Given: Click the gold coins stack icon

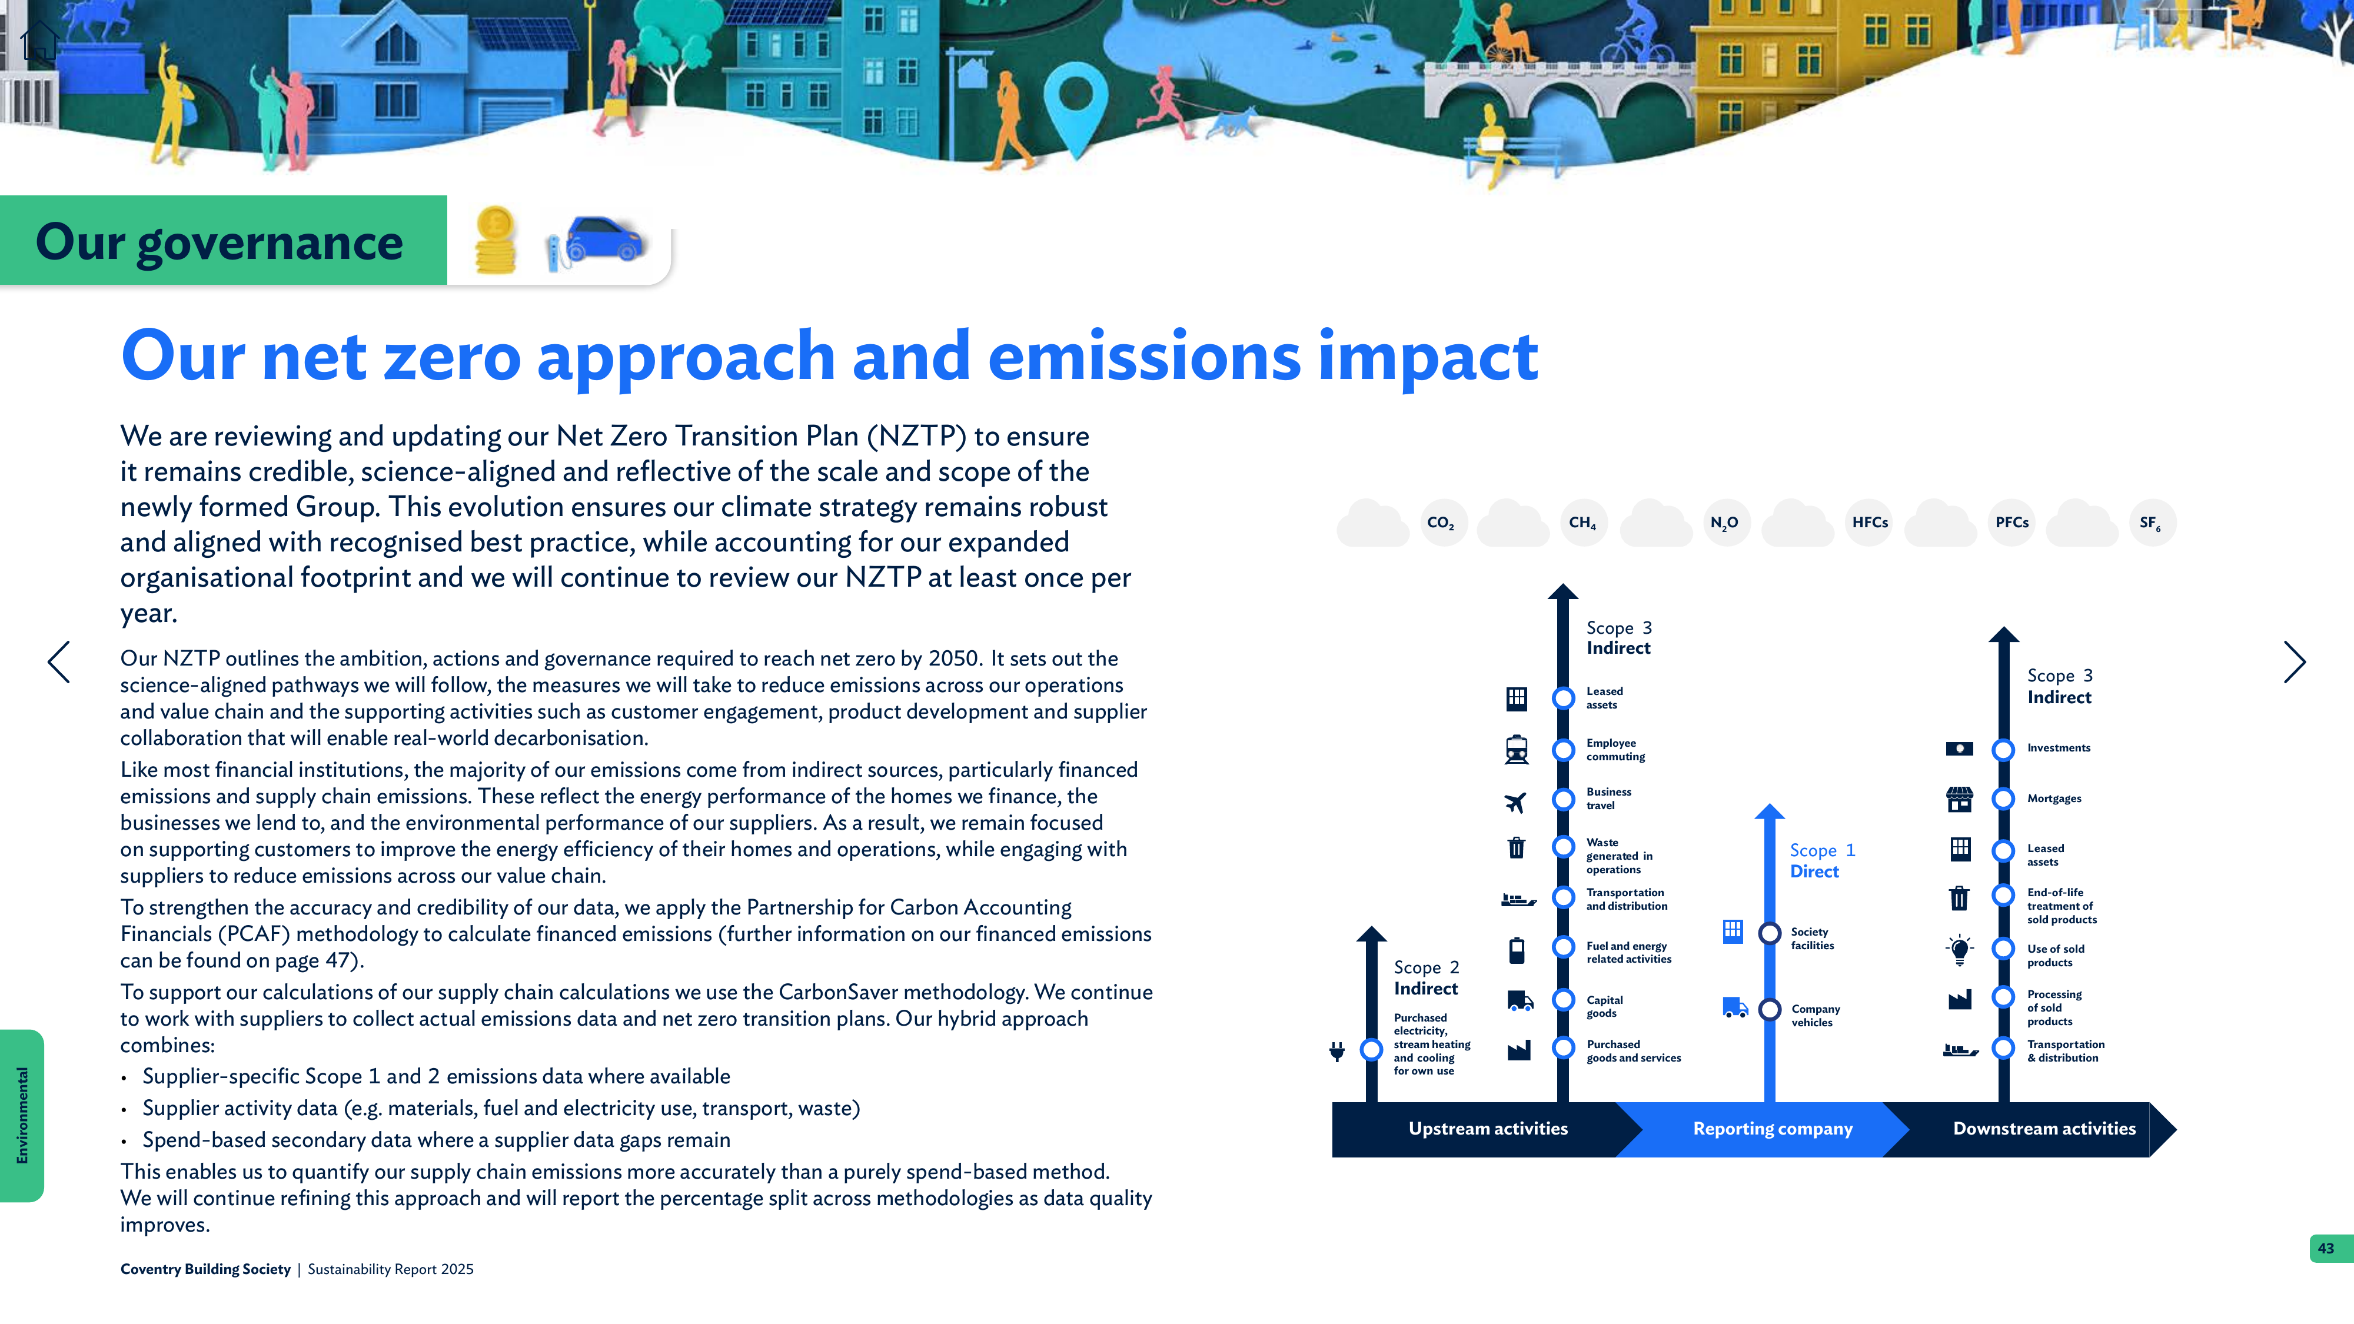Looking at the screenshot, I should 496,240.
